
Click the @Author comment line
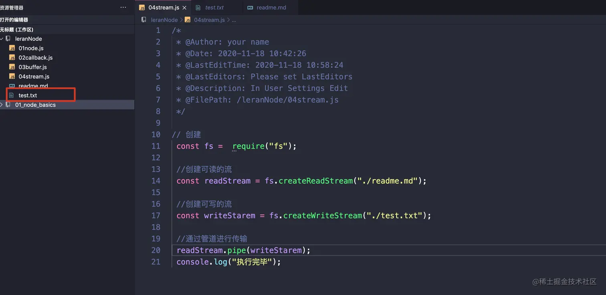coord(222,42)
